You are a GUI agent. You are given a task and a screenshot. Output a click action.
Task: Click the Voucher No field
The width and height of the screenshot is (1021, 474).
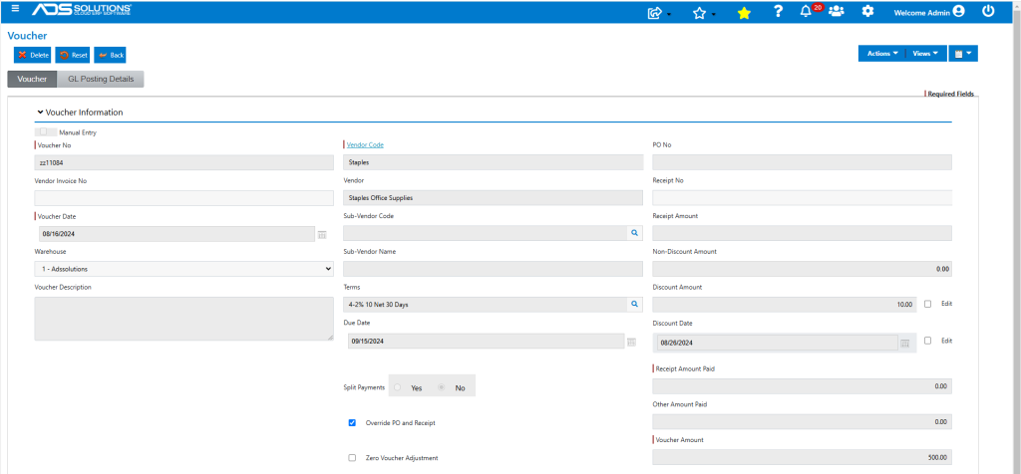[x=183, y=162]
